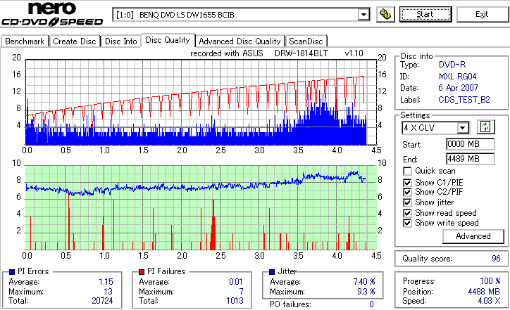Click the Nero CD-DVD Speed logo
This screenshot has height=310, width=510.
(52, 13)
